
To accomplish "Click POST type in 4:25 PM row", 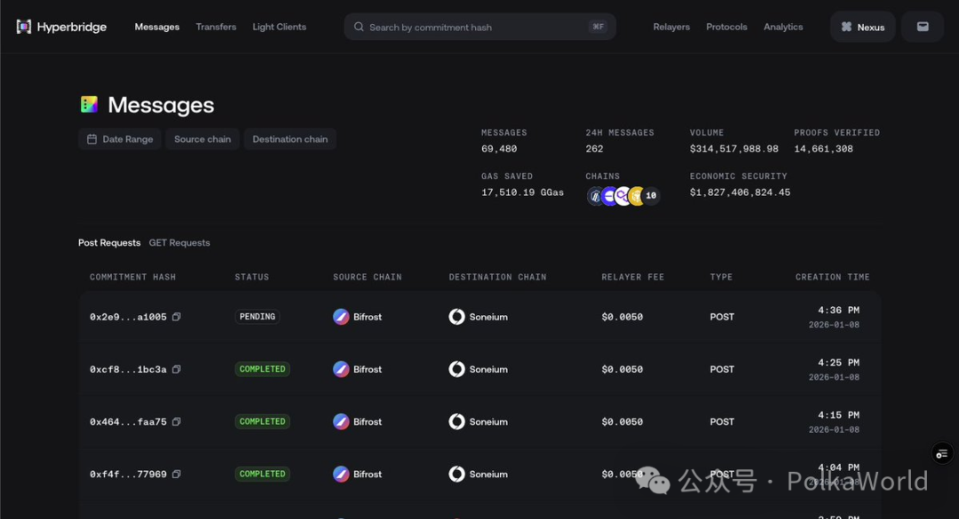I will (x=722, y=369).
